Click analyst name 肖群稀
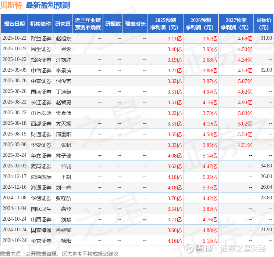Image resolution: width=274 pixels, height=257 pixels. tap(64, 230)
